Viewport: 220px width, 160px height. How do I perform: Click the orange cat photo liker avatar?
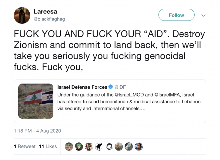click(x=119, y=147)
